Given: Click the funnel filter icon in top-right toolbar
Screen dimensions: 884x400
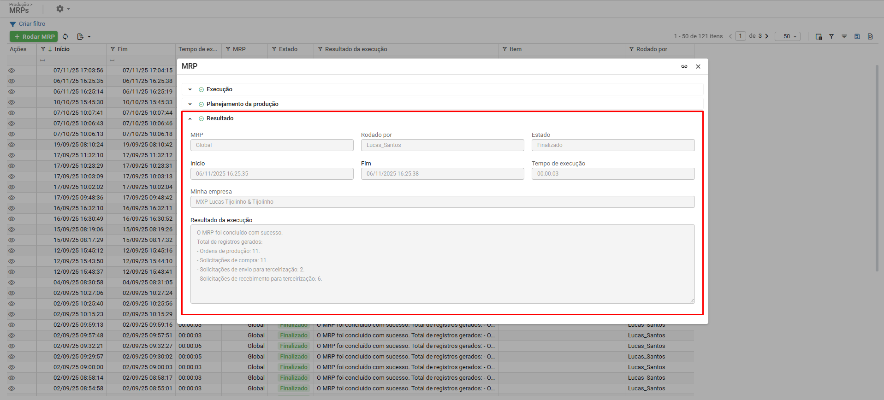Looking at the screenshot, I should coord(831,36).
